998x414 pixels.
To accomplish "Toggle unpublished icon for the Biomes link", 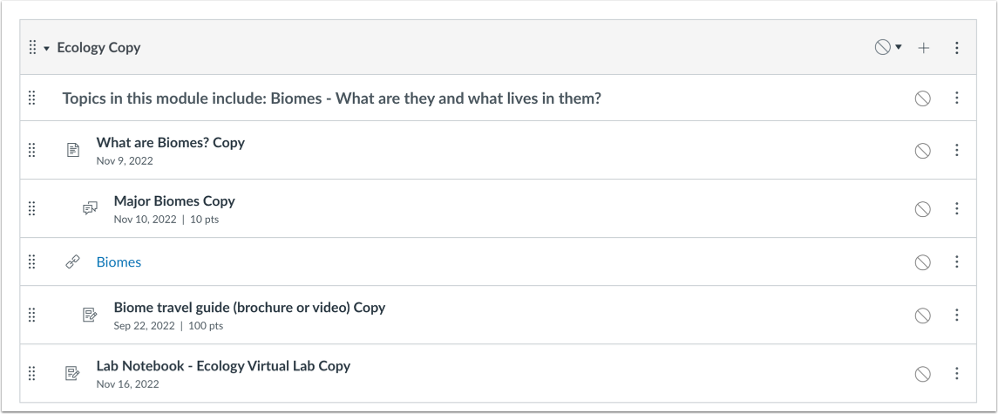I will (x=922, y=261).
